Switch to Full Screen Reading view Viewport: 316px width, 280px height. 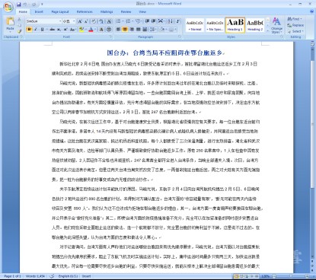click(241, 276)
